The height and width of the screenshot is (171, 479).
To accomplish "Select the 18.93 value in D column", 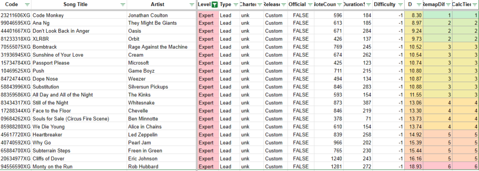I will click(414, 166).
